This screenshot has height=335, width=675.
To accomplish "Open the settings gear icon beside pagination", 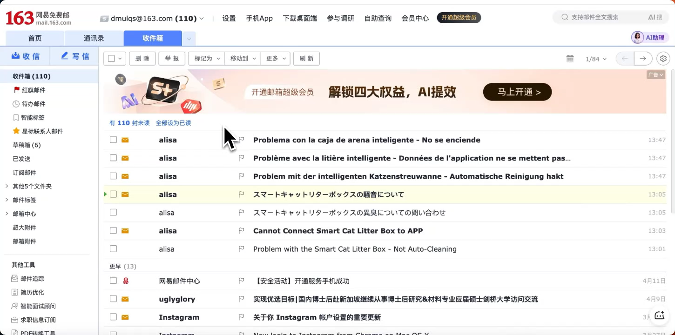I will click(x=663, y=59).
